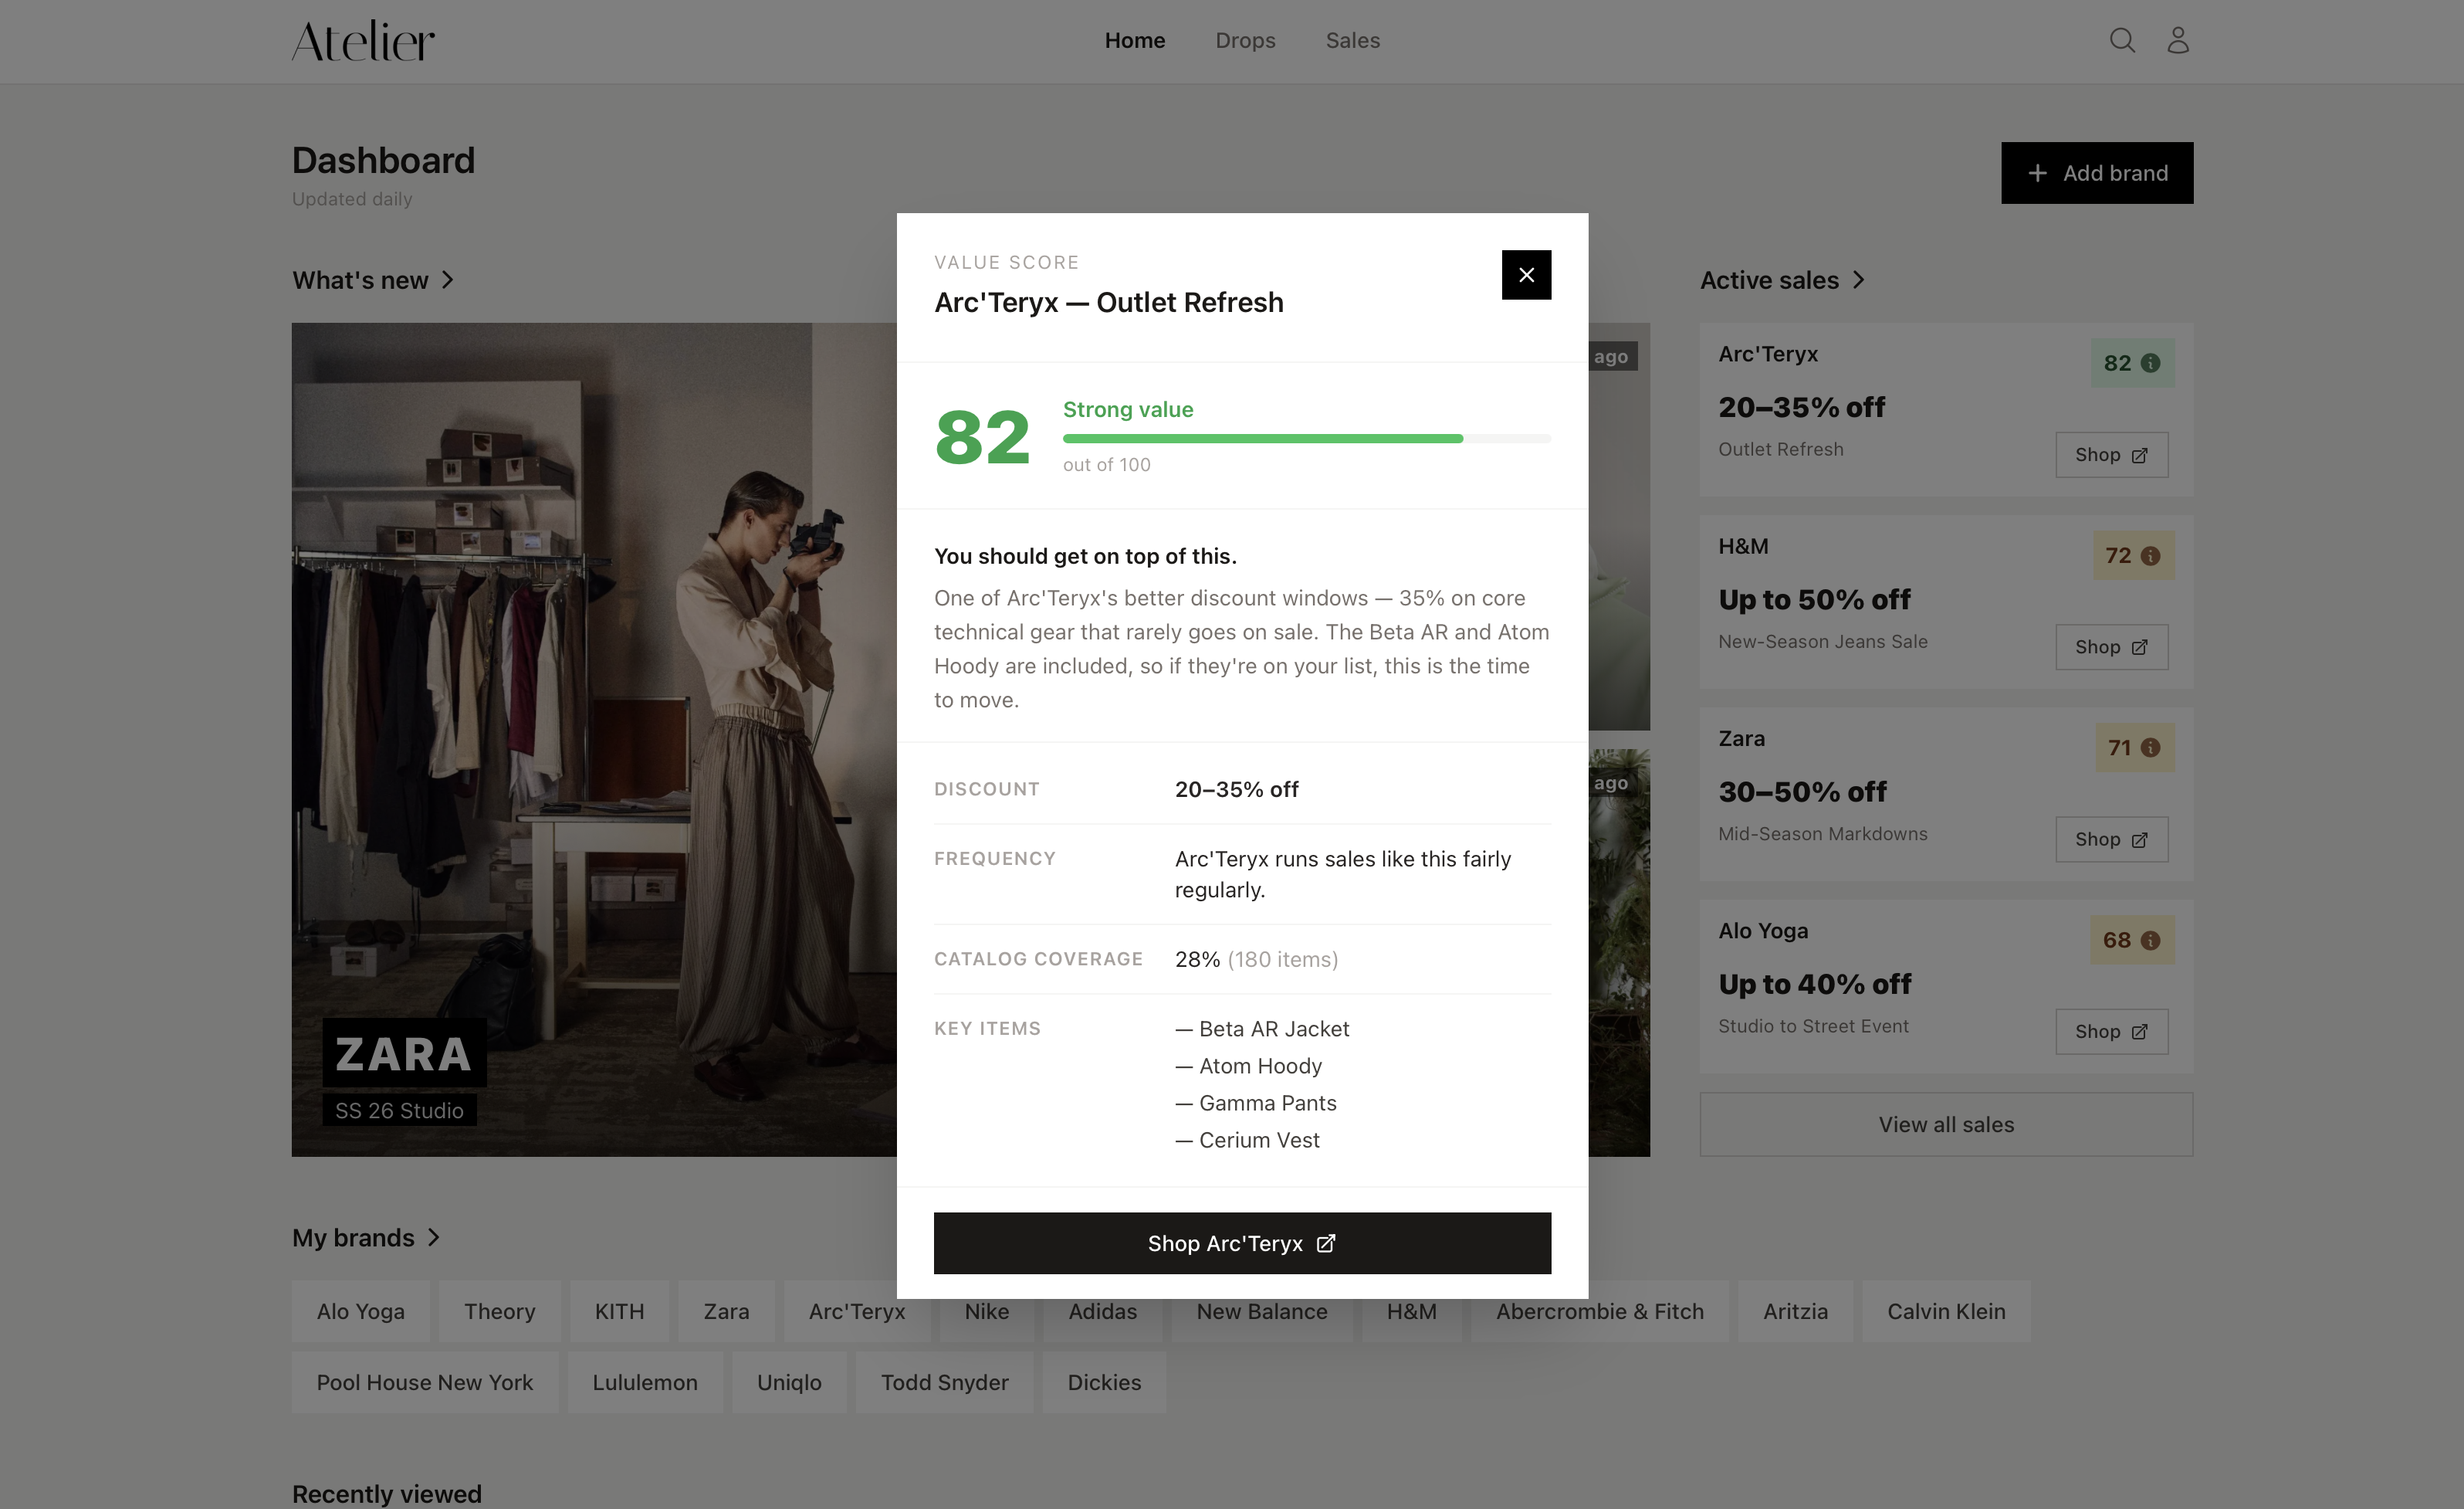
Task: Select the H&M brand chip
Action: pyautogui.click(x=1411, y=1313)
